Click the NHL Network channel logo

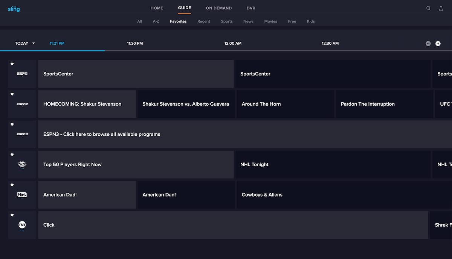pyautogui.click(x=22, y=164)
